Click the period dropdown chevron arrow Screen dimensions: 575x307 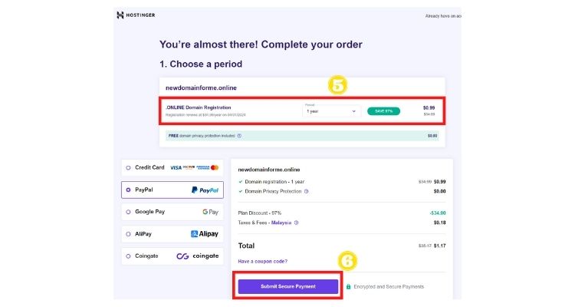354,111
